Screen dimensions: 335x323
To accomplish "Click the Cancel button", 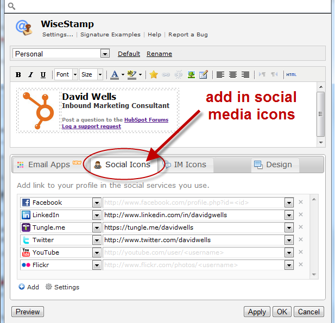I will [309, 312].
